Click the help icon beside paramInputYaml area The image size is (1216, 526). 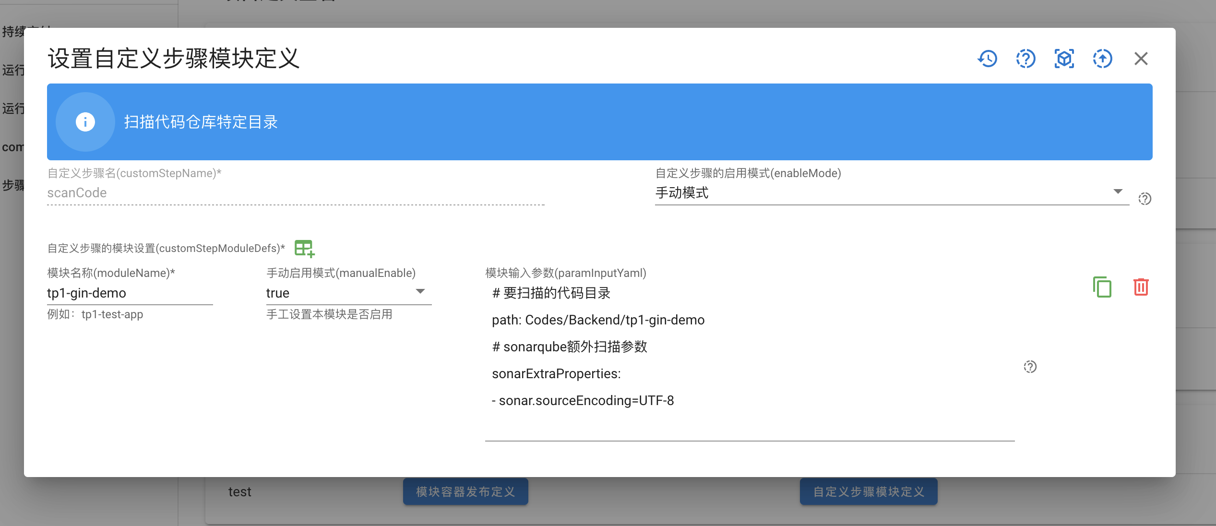(1030, 367)
